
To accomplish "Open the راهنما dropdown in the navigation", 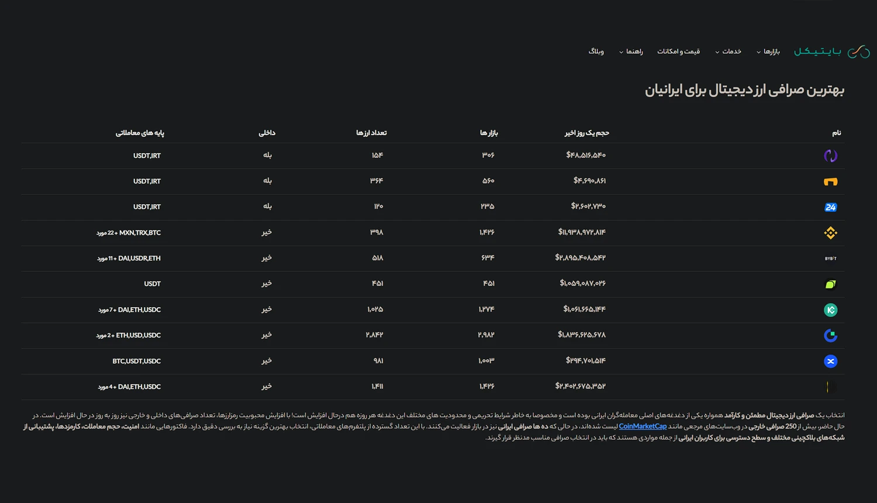I will (631, 51).
